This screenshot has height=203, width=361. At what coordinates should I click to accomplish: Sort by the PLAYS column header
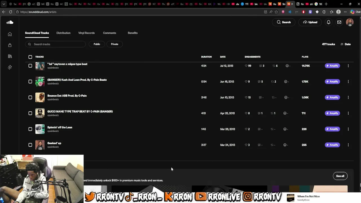[x=305, y=57]
